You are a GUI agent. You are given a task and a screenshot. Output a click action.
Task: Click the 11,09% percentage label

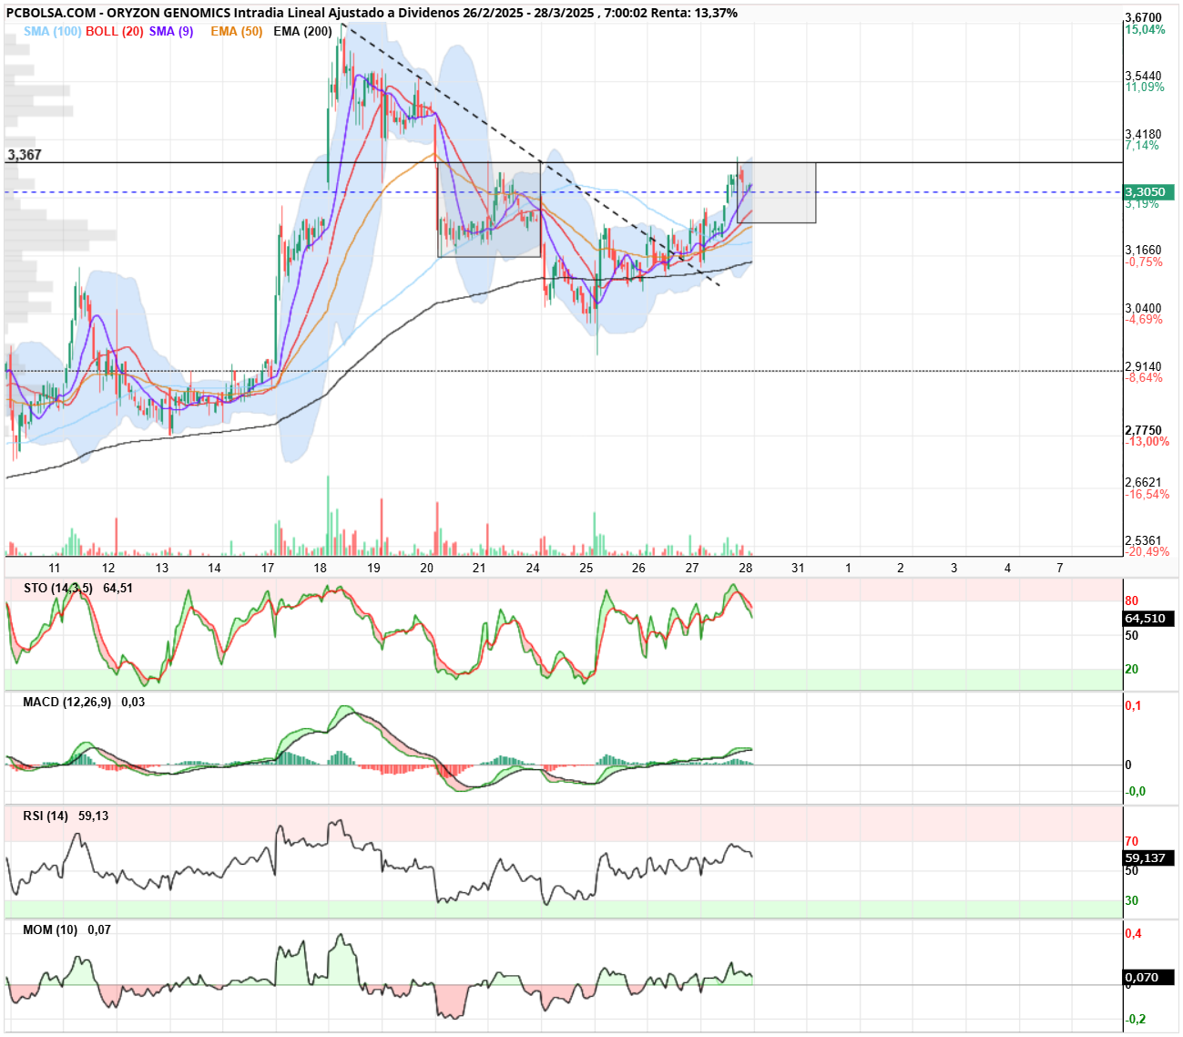click(x=1145, y=87)
